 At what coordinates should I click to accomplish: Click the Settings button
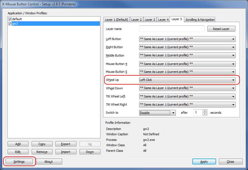(19, 162)
